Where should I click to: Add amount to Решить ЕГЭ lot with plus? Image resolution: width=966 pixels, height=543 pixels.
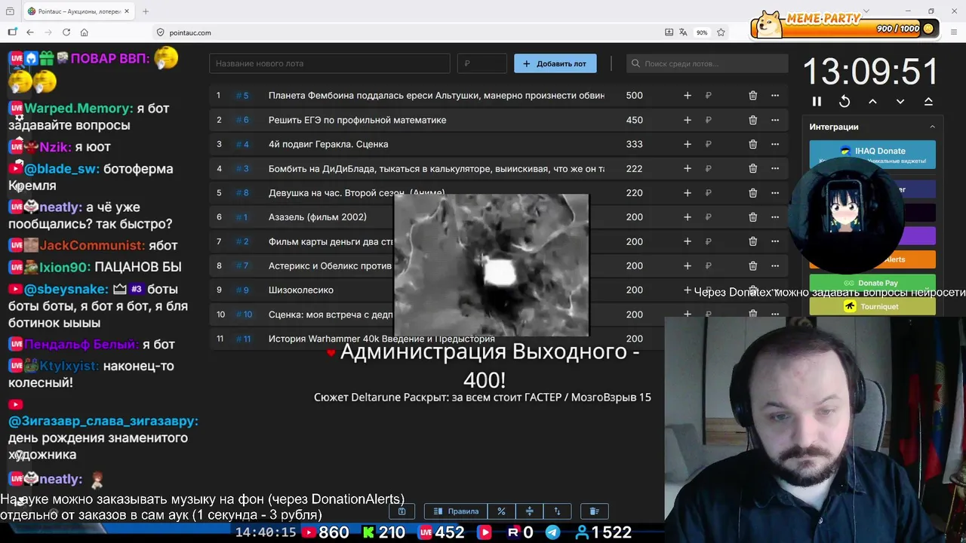(687, 120)
